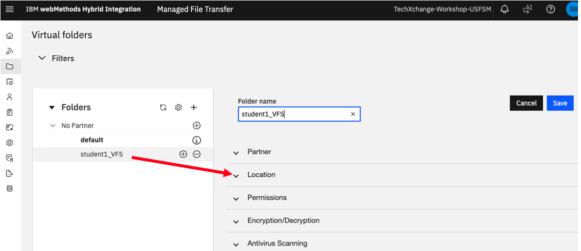Image resolution: width=581 pixels, height=251 pixels.
Task: Show info for the default folder
Action: pyautogui.click(x=197, y=140)
